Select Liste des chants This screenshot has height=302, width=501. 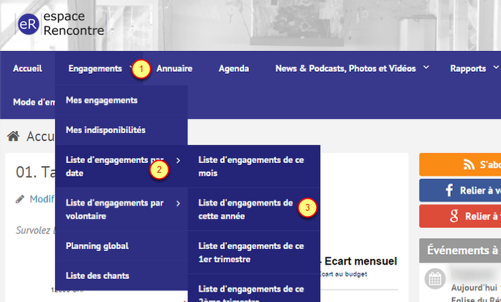[122, 275]
